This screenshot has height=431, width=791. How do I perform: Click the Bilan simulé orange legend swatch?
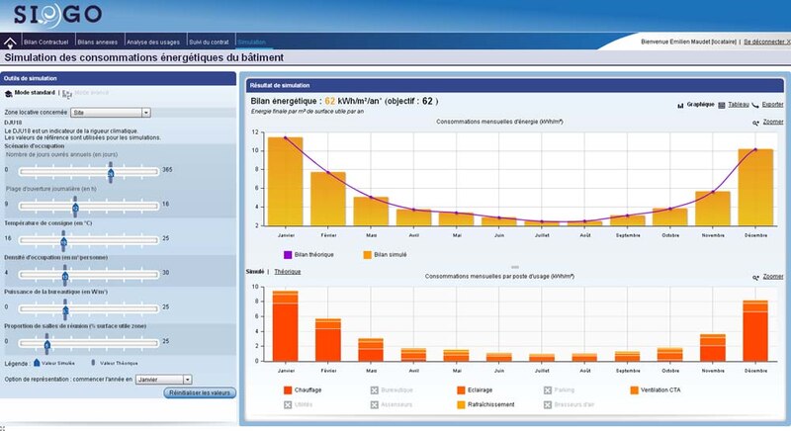tap(367, 255)
